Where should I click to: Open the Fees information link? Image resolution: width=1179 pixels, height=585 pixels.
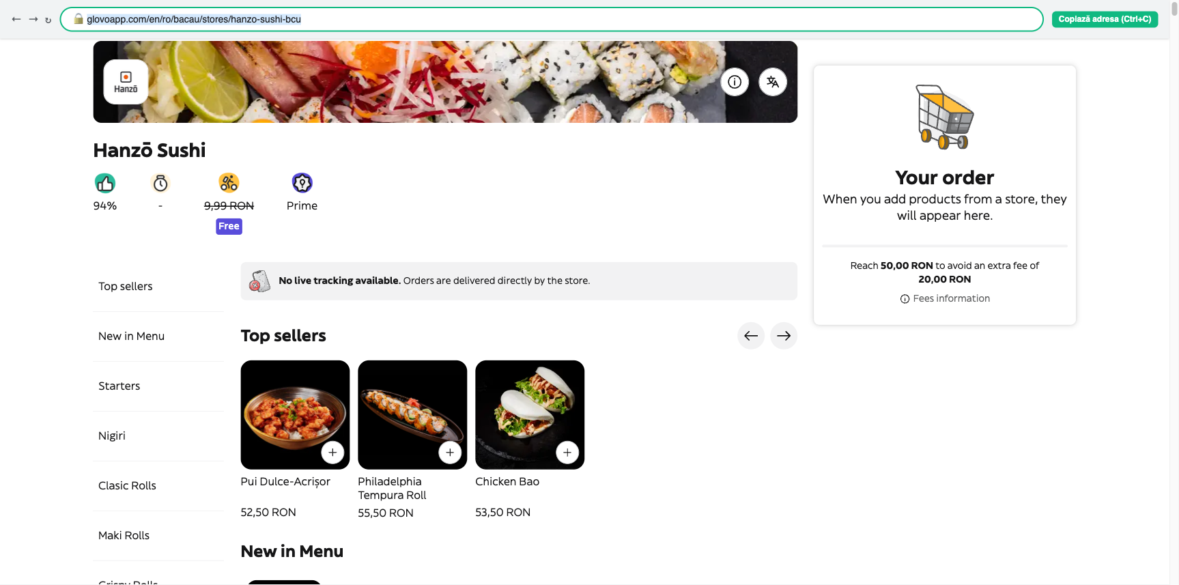coord(945,299)
